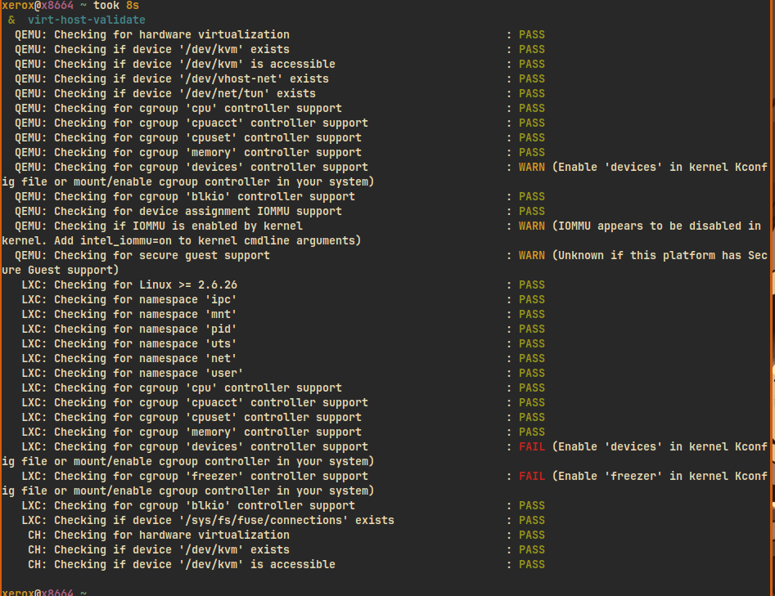Viewport: 775px width, 596px height.
Task: Click the ampersand prompt symbol
Action: [x=11, y=20]
